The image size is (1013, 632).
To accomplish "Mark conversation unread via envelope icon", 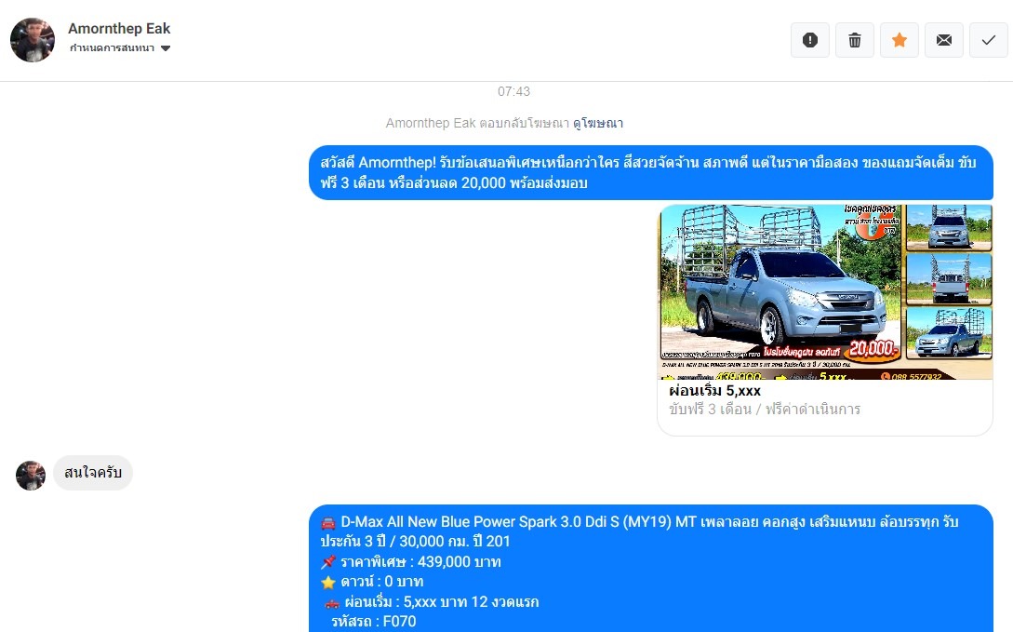I will tap(943, 40).
